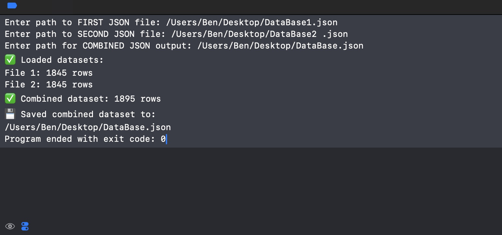Click the green checkmark beside Combined dataset
This screenshot has height=235, width=502.
tap(10, 98)
